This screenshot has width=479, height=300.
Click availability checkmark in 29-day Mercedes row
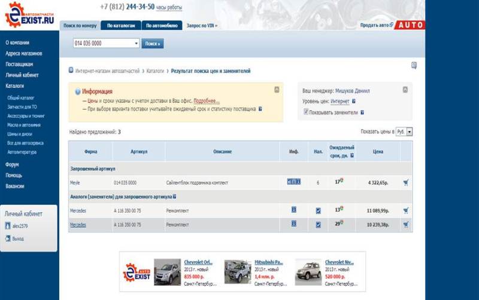click(318, 225)
